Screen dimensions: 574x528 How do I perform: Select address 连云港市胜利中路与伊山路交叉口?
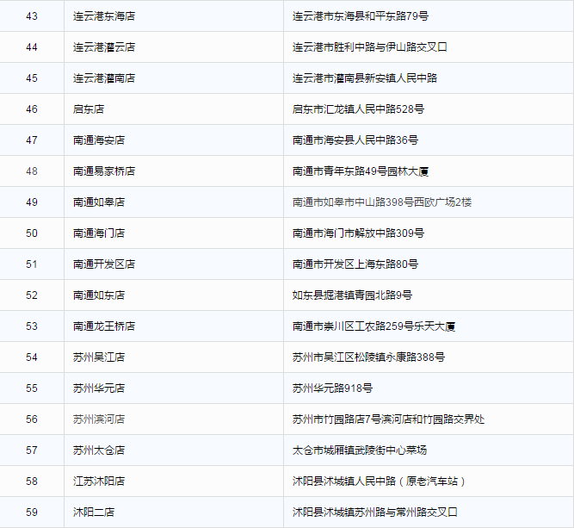coord(370,47)
